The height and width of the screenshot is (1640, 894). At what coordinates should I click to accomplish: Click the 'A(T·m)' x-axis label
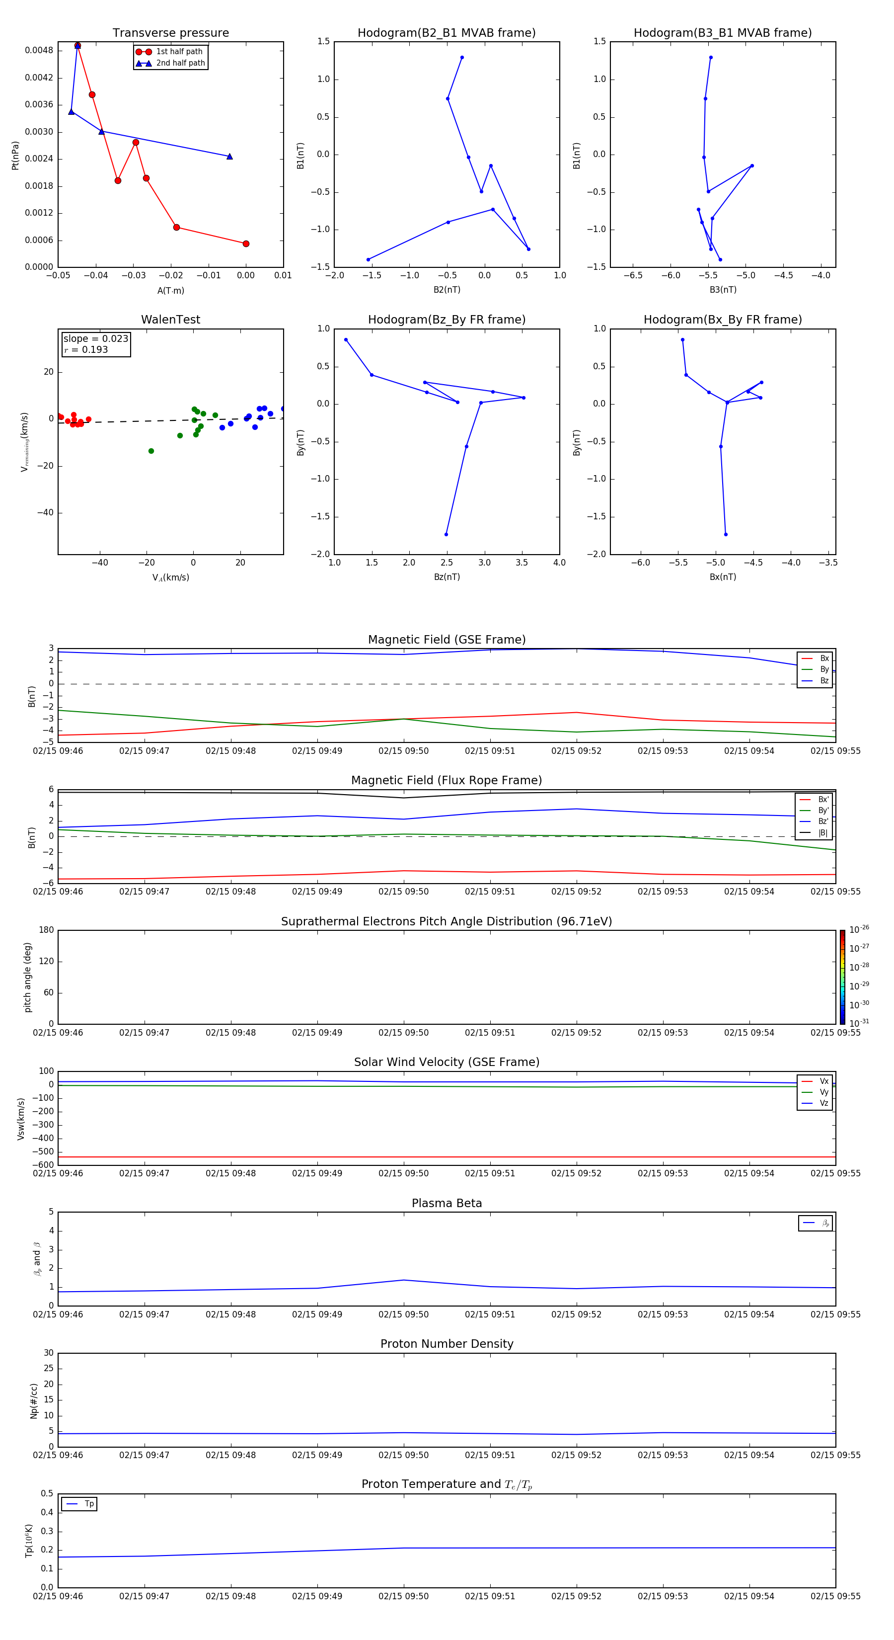point(170,291)
